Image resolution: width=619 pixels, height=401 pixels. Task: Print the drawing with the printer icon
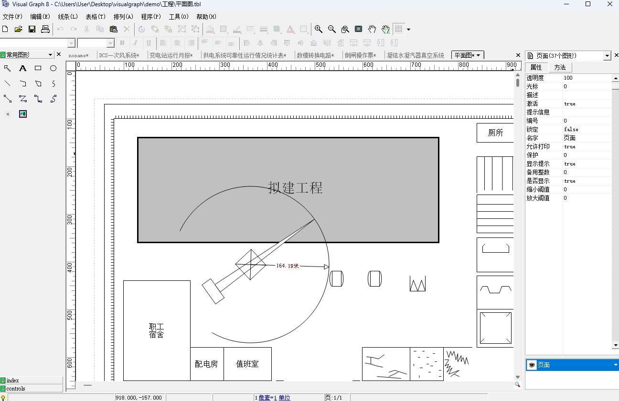point(45,29)
